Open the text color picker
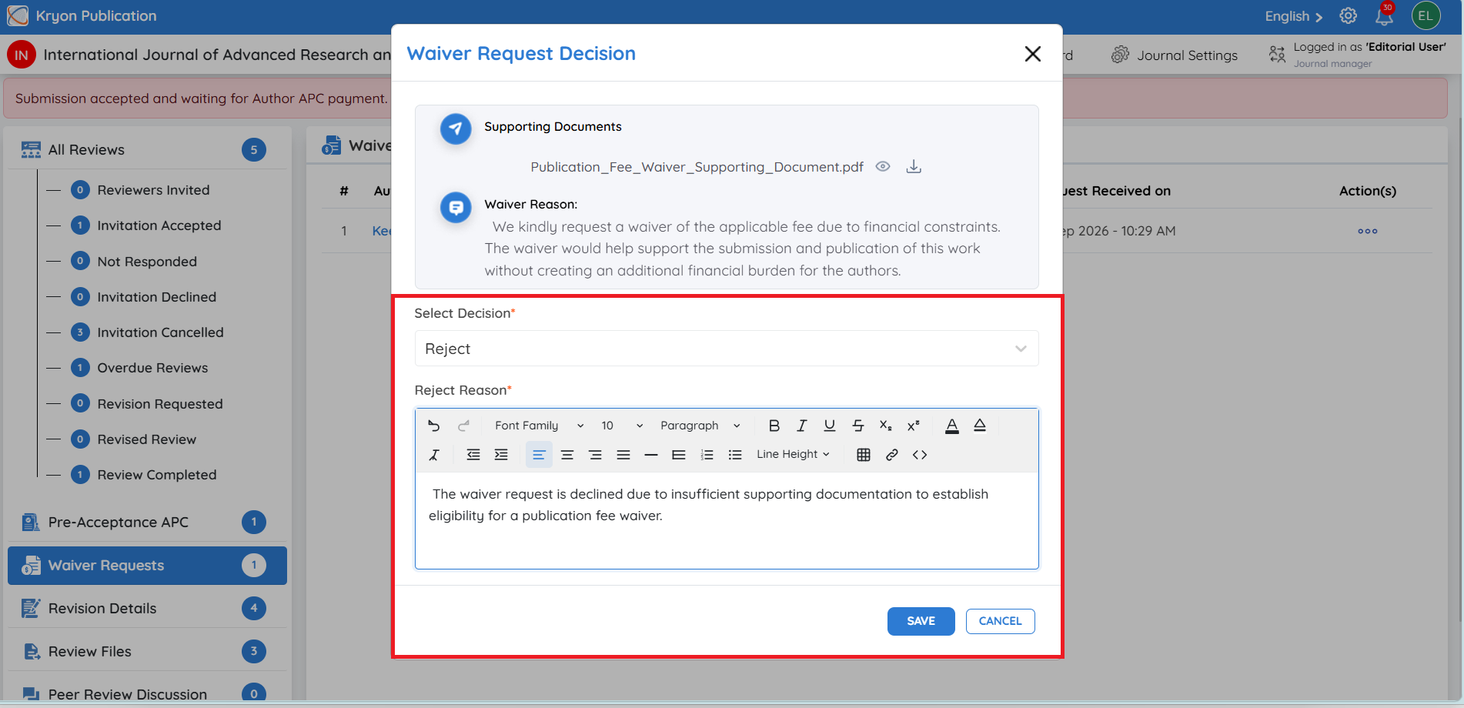 point(952,426)
